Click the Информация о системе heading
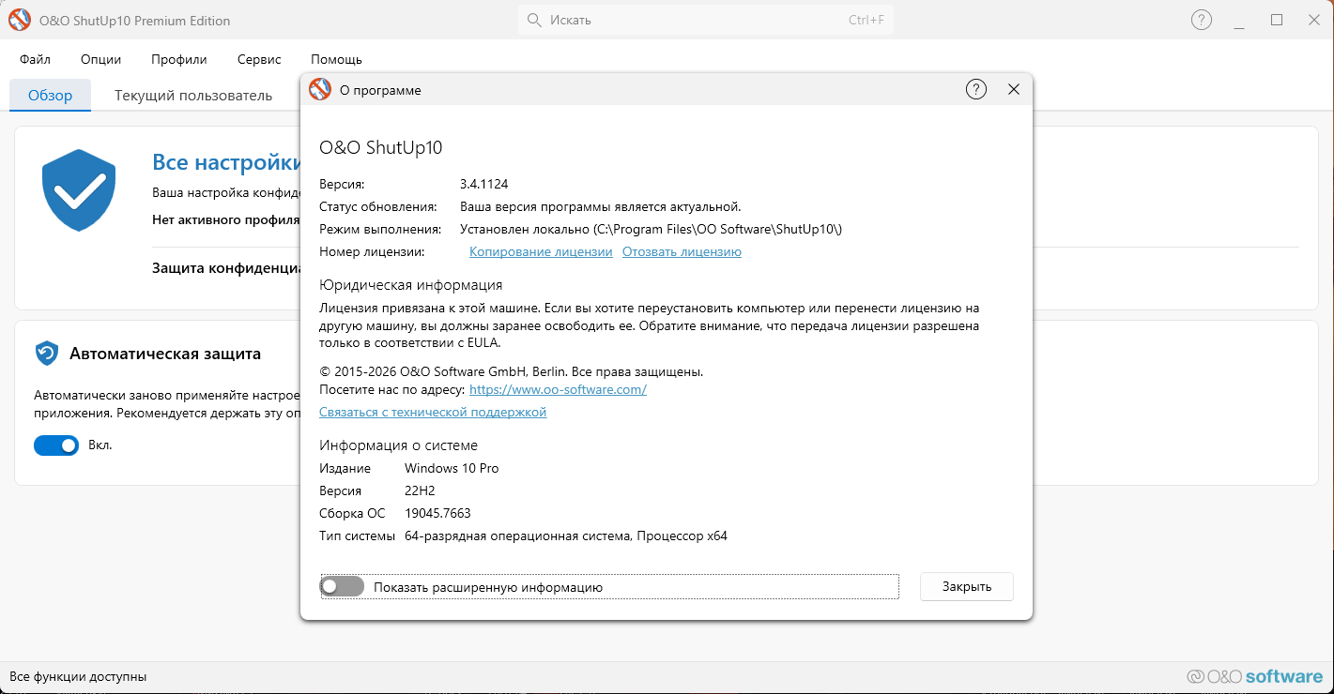Image resolution: width=1334 pixels, height=694 pixels. (x=398, y=445)
